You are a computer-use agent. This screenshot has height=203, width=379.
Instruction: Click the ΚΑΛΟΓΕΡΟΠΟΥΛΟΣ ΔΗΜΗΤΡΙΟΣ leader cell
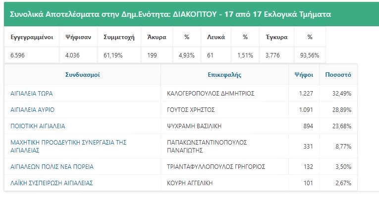point(224,93)
